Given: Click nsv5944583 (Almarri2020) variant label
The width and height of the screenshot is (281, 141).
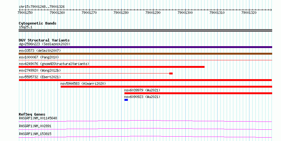Looking at the screenshot, I should click(x=83, y=84).
